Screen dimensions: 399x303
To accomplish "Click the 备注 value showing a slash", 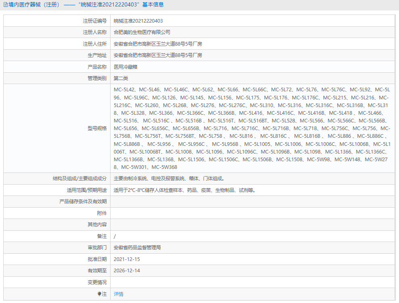I will (x=115, y=236).
